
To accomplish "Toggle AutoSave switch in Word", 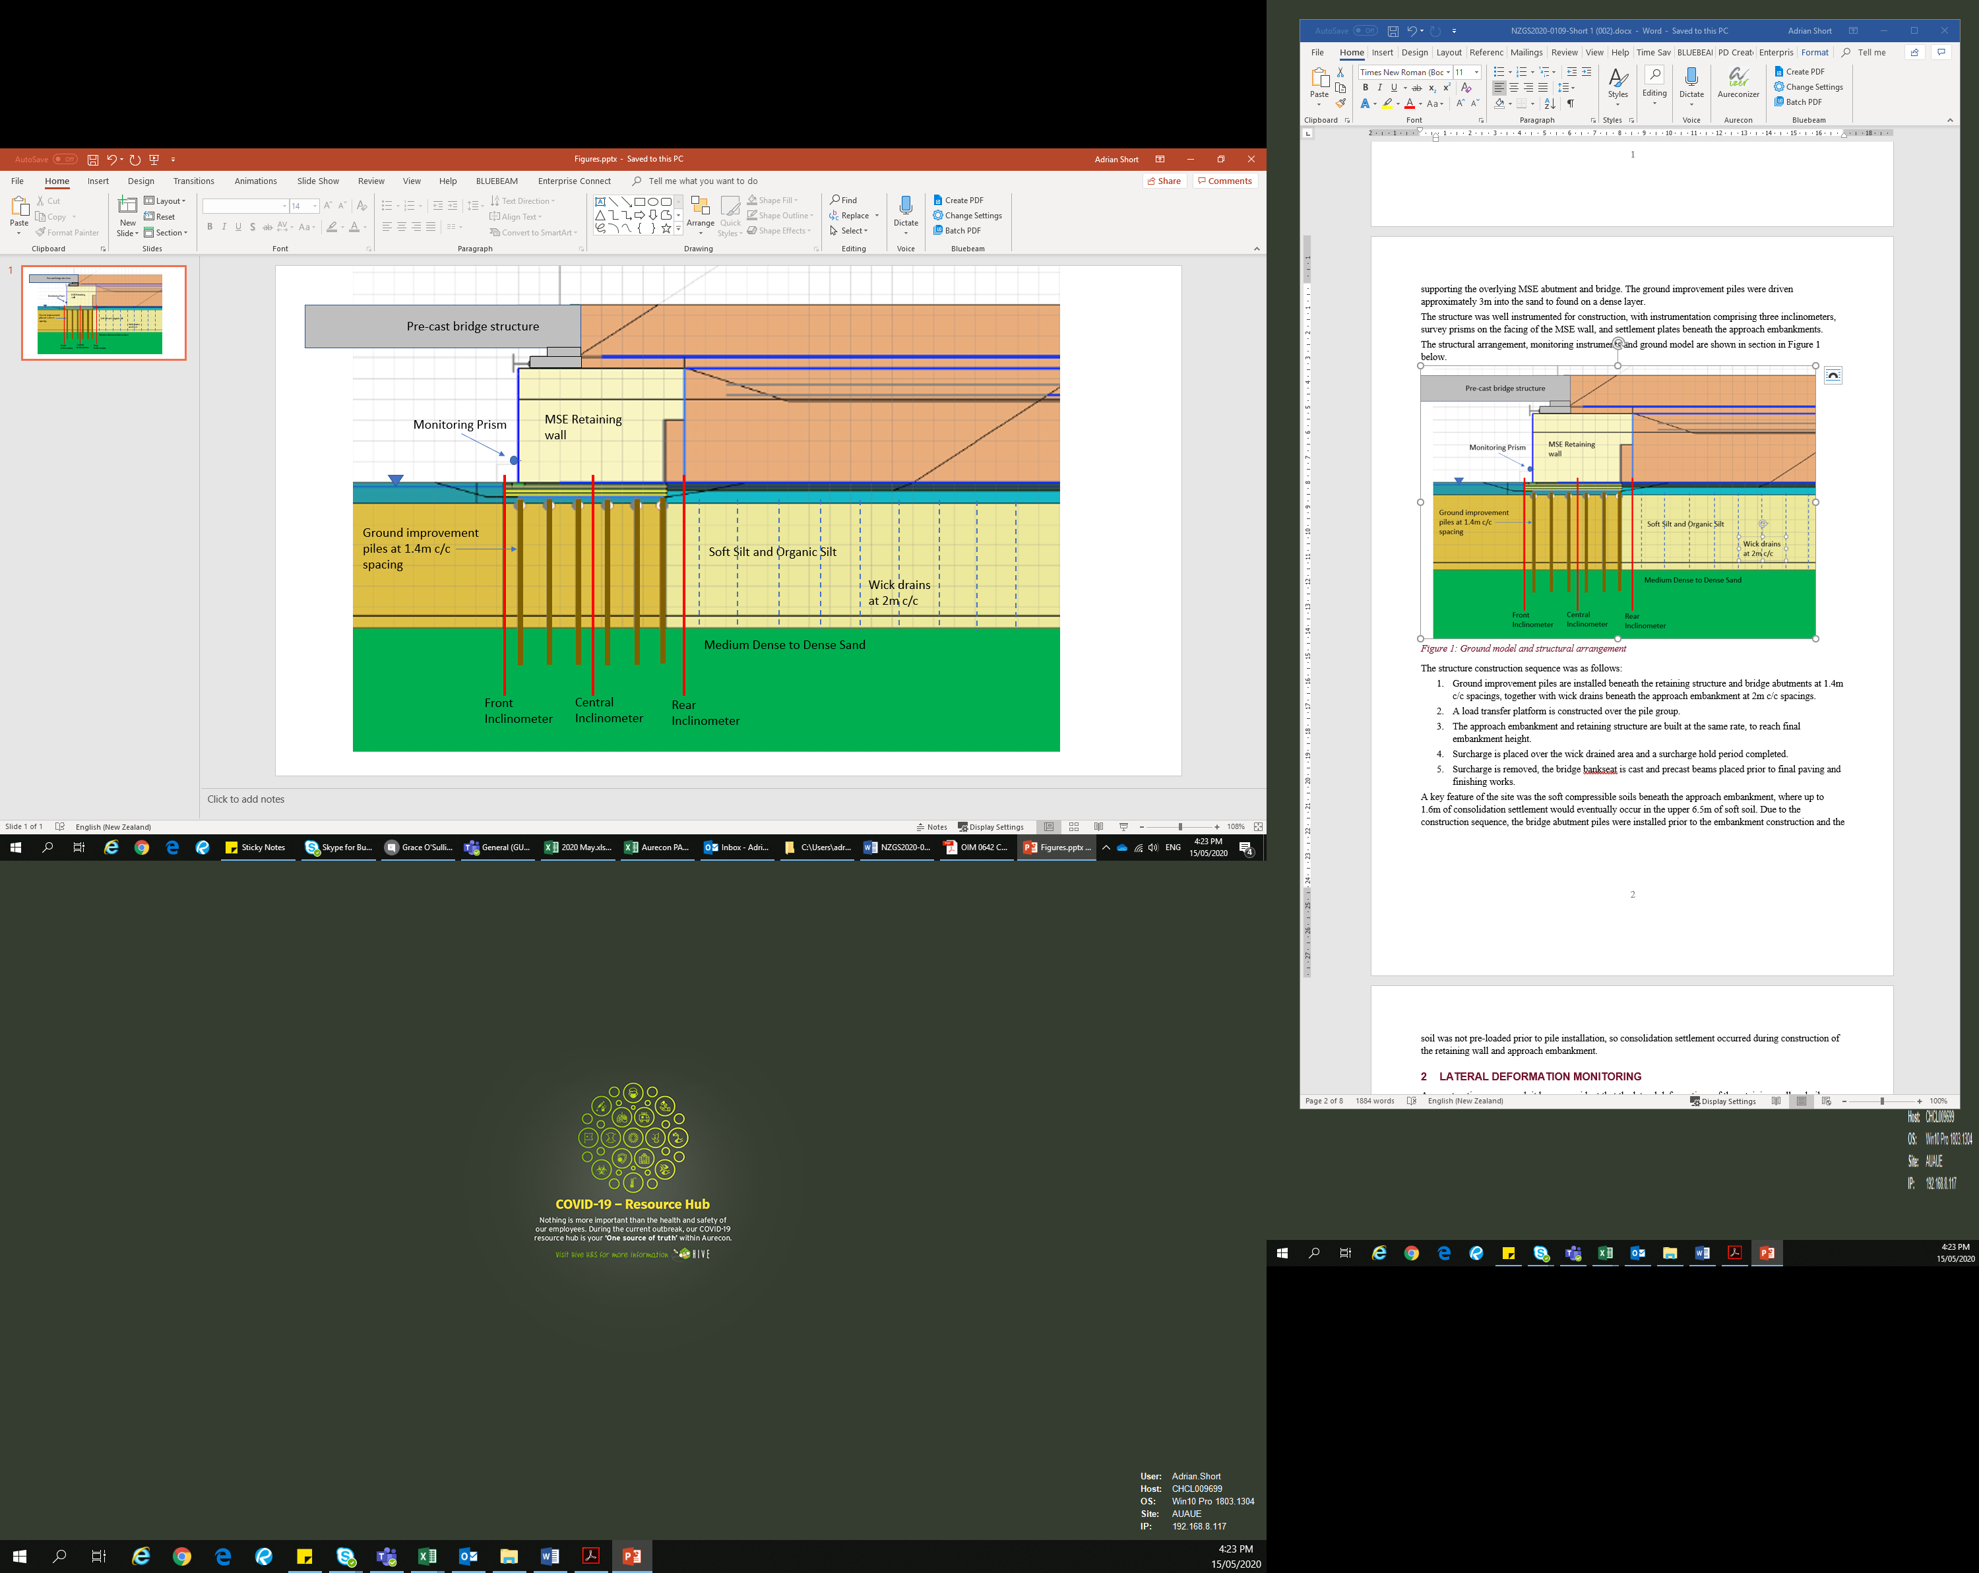I will [1365, 30].
